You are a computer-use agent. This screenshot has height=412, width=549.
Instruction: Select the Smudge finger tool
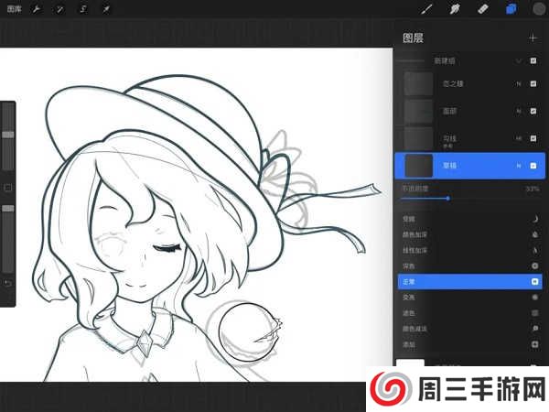[455, 9]
